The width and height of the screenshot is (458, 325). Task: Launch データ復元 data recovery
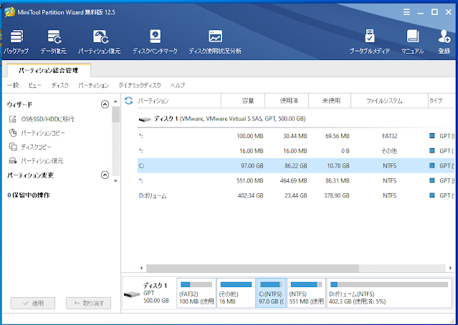point(54,42)
